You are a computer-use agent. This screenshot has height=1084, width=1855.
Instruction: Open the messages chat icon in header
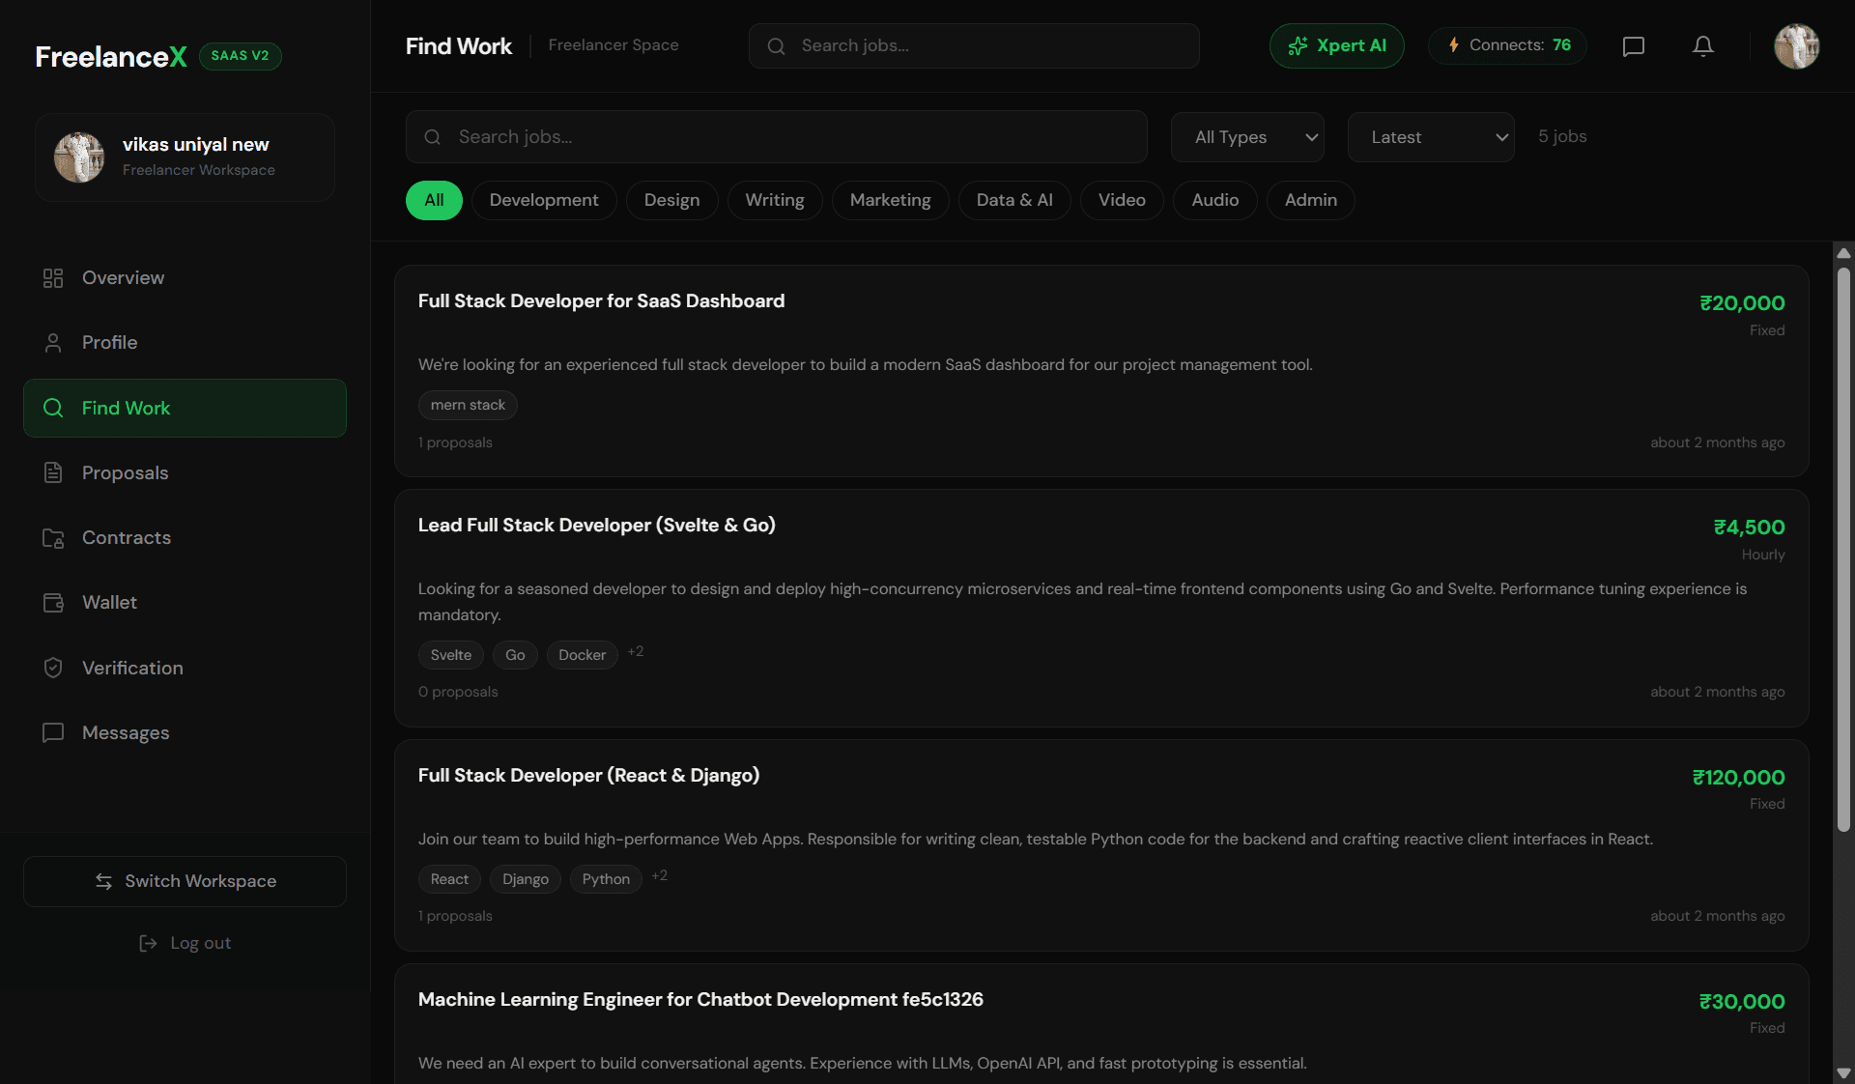(x=1633, y=46)
